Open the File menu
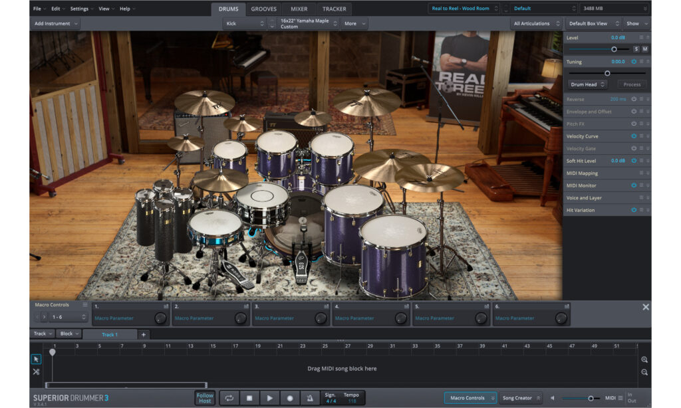Screen dimensions: 681x408 (x=39, y=9)
